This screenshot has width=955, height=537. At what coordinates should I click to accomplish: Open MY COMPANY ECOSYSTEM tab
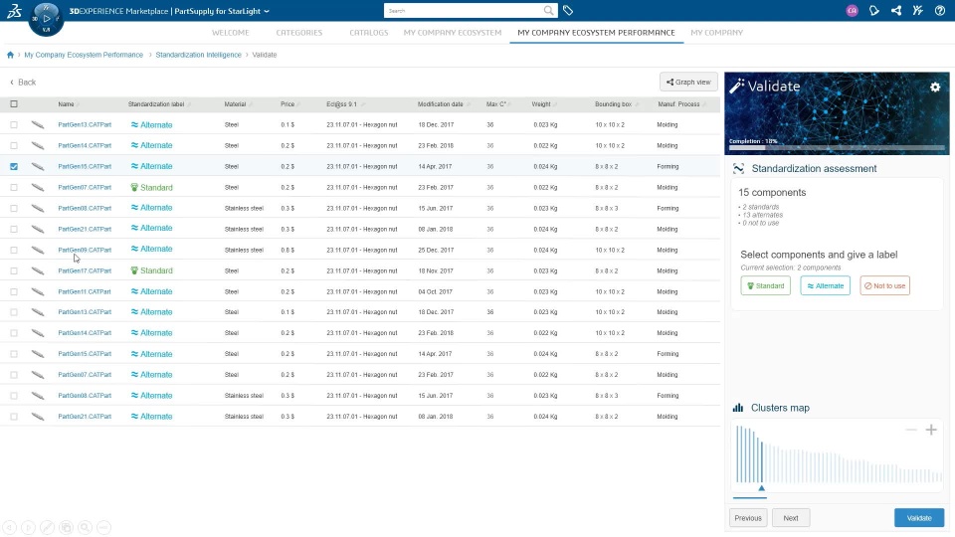point(453,33)
